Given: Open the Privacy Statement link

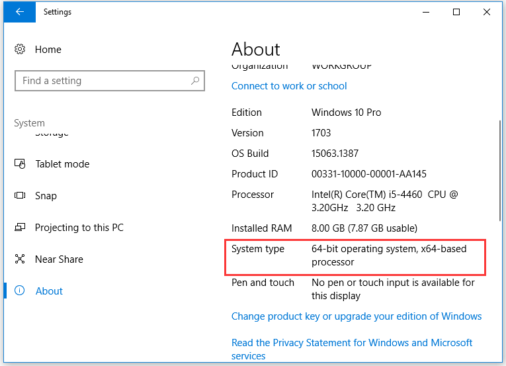Looking at the screenshot, I should pyautogui.click(x=352, y=349).
